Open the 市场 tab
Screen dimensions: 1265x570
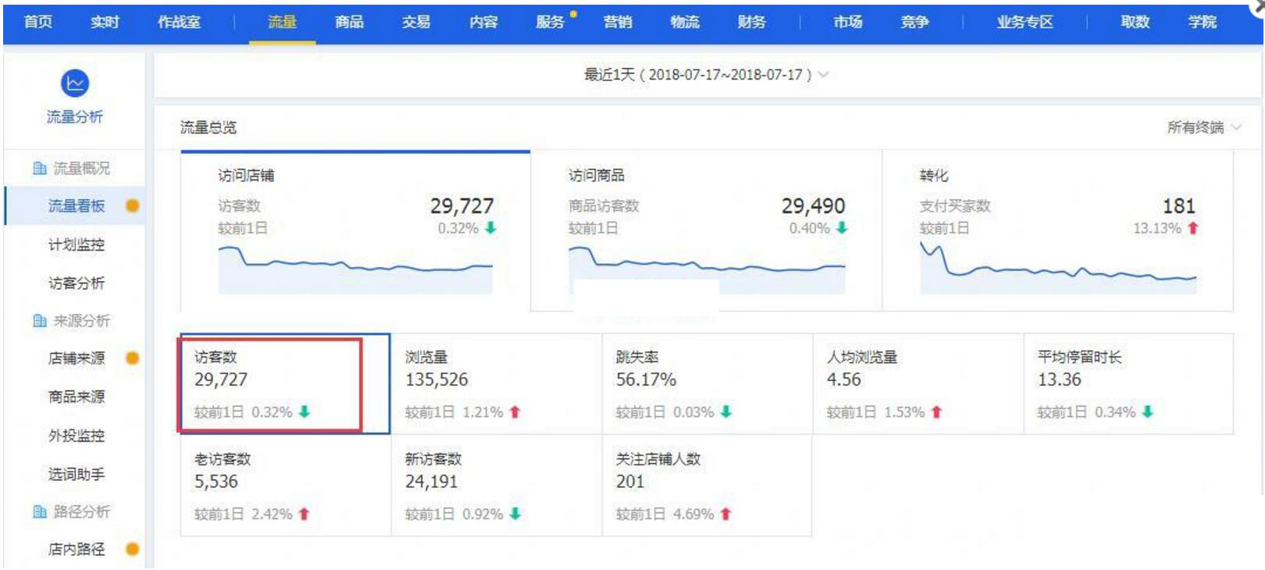pyautogui.click(x=847, y=22)
